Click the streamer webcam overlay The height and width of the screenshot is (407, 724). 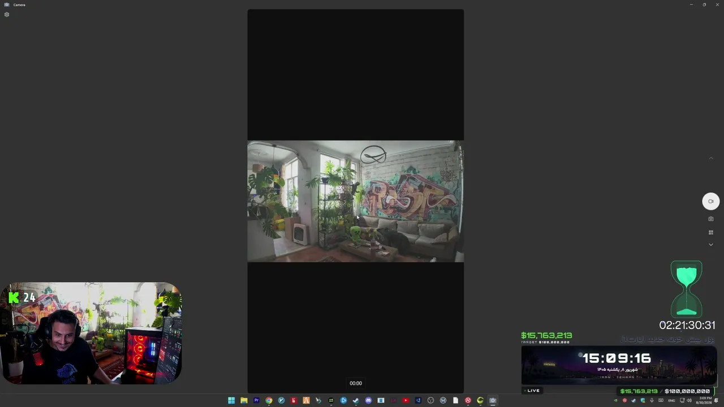coord(90,334)
